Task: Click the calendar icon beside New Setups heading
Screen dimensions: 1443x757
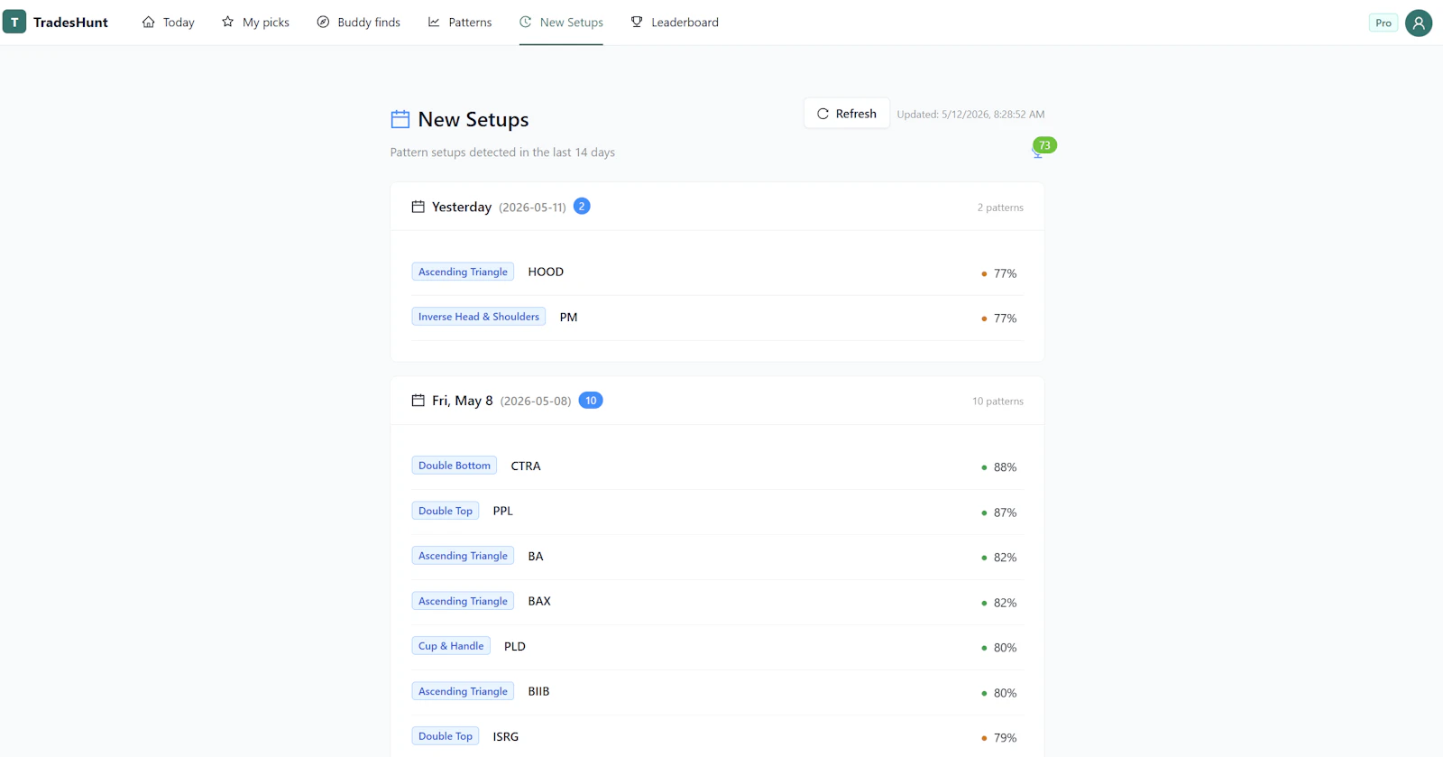Action: (400, 119)
